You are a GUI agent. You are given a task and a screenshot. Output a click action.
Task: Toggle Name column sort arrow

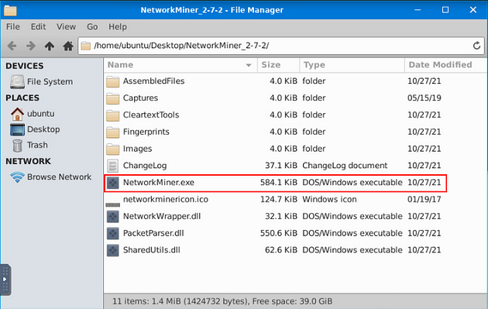click(249, 65)
